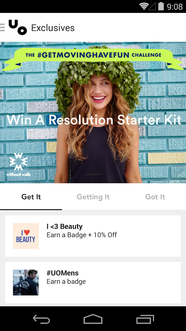Switch to the Got It tab

pyautogui.click(x=155, y=197)
